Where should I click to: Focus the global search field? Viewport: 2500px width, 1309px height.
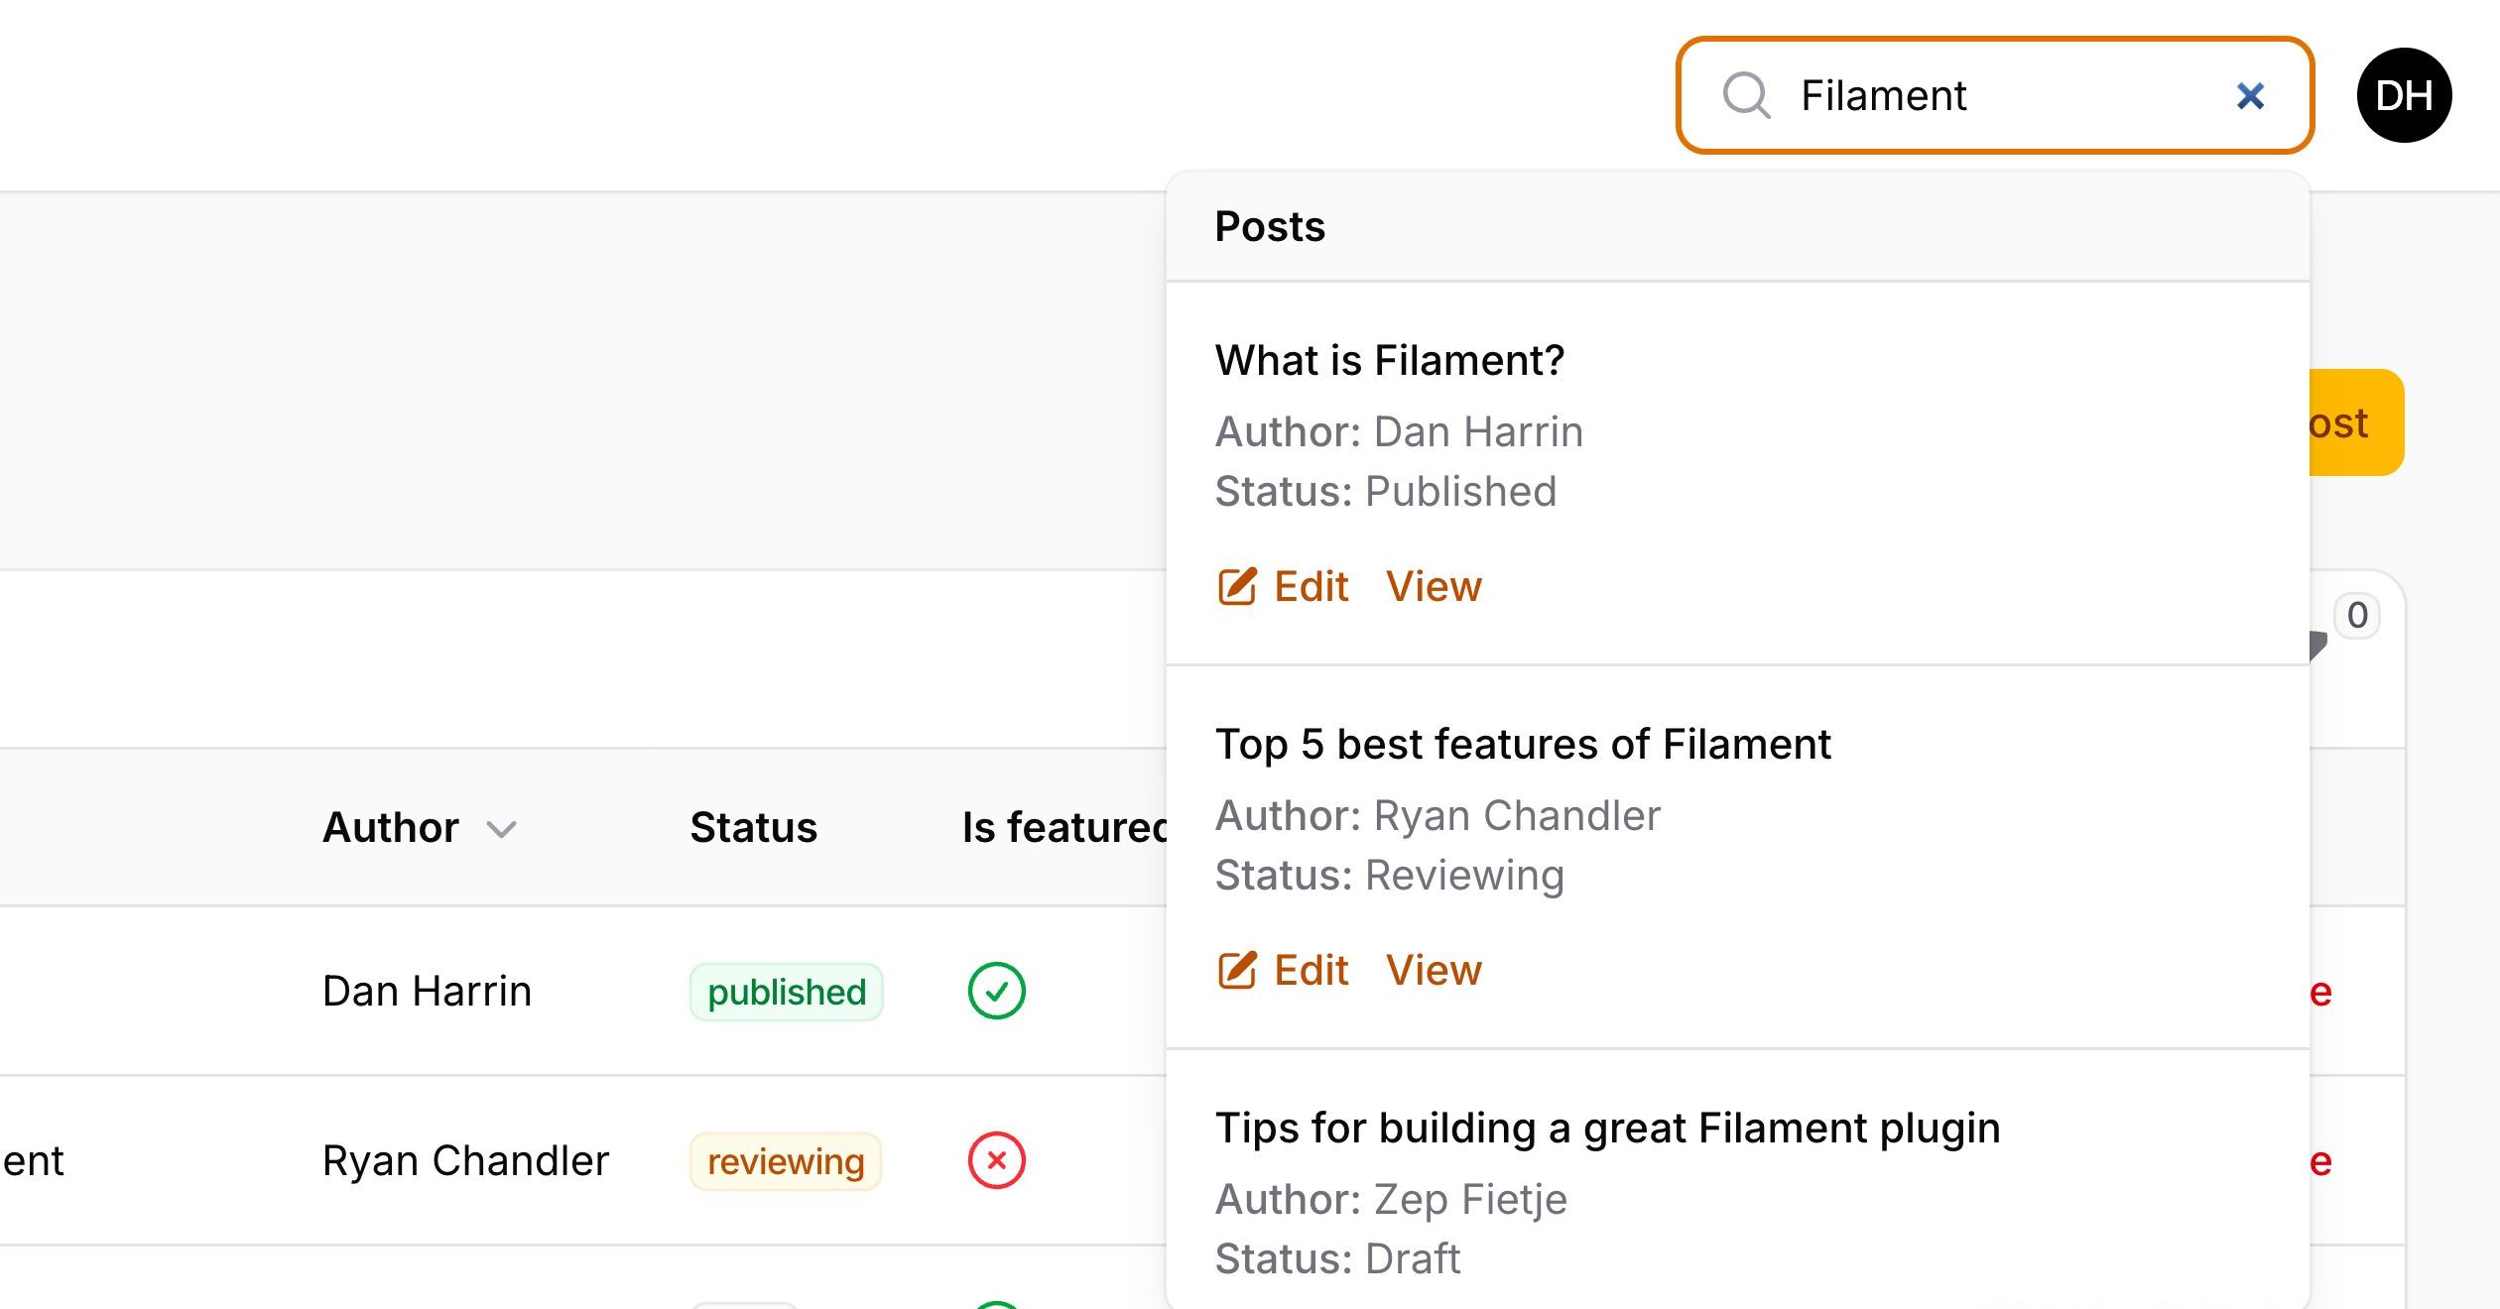(x=1995, y=95)
